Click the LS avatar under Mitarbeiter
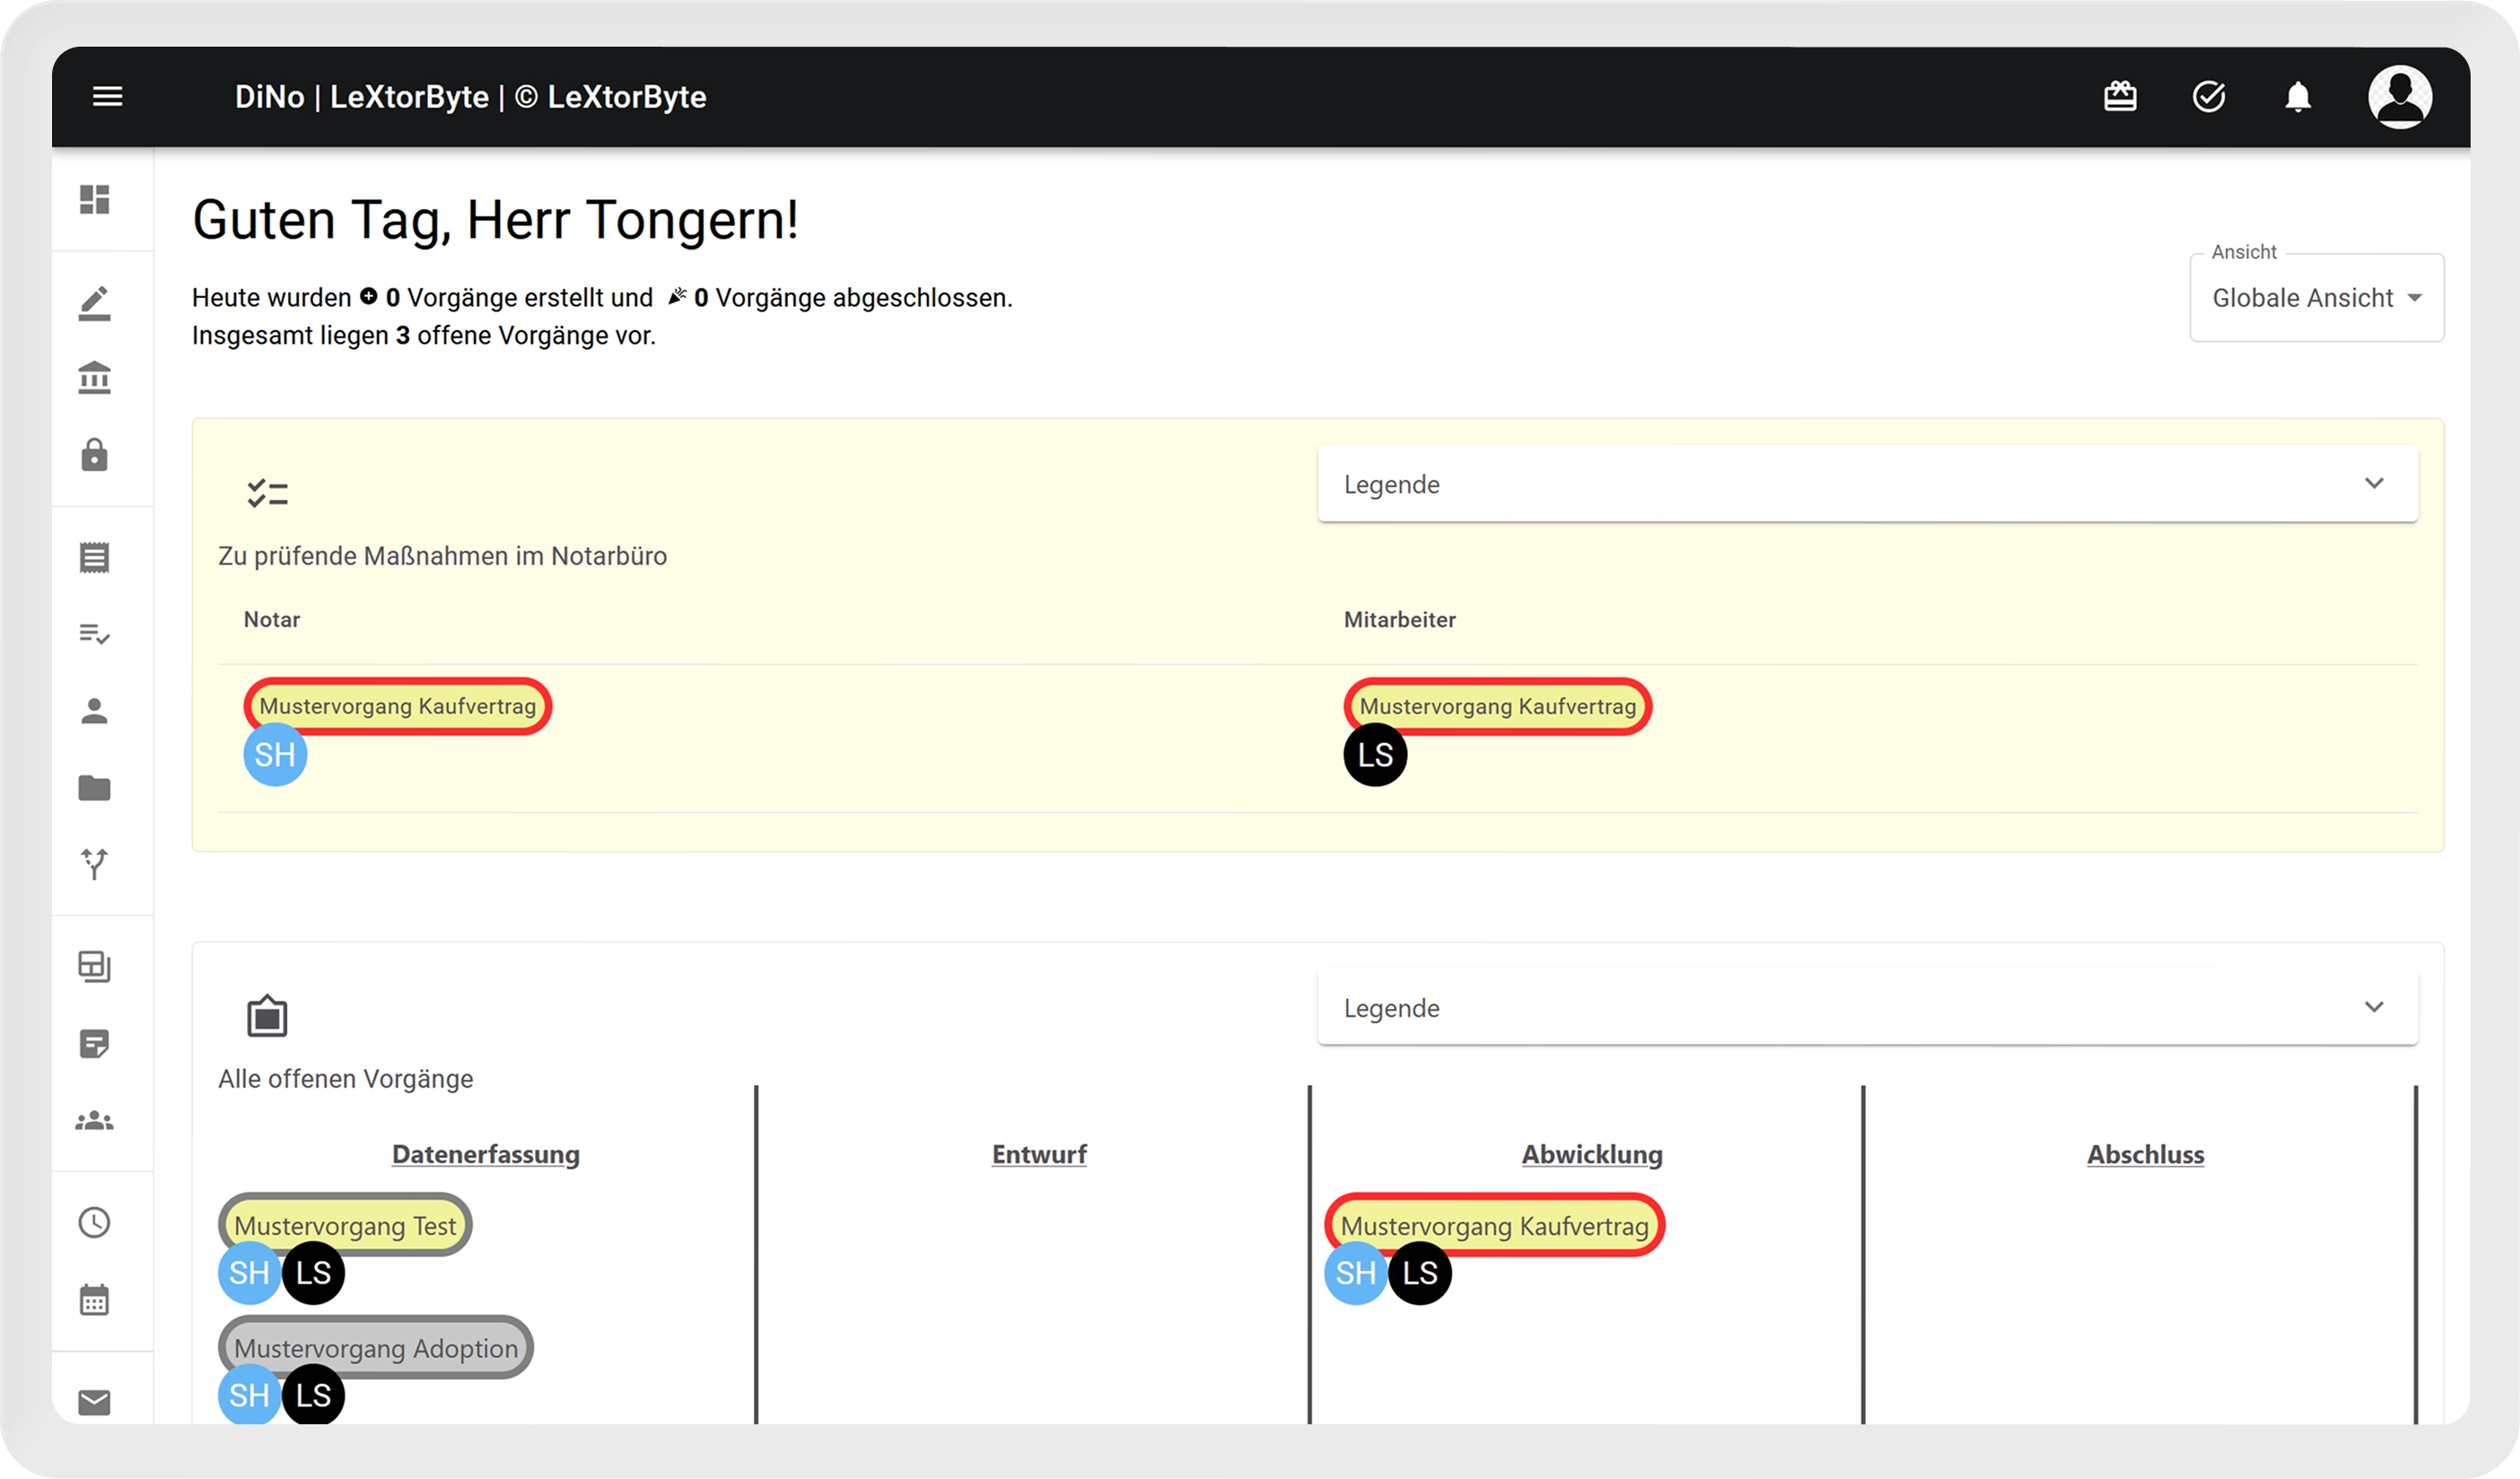2520x1479 pixels. tap(1374, 755)
